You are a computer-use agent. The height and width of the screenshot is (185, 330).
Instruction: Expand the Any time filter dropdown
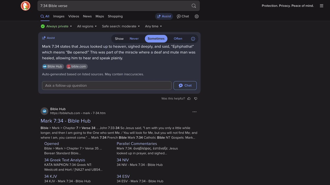(153, 26)
